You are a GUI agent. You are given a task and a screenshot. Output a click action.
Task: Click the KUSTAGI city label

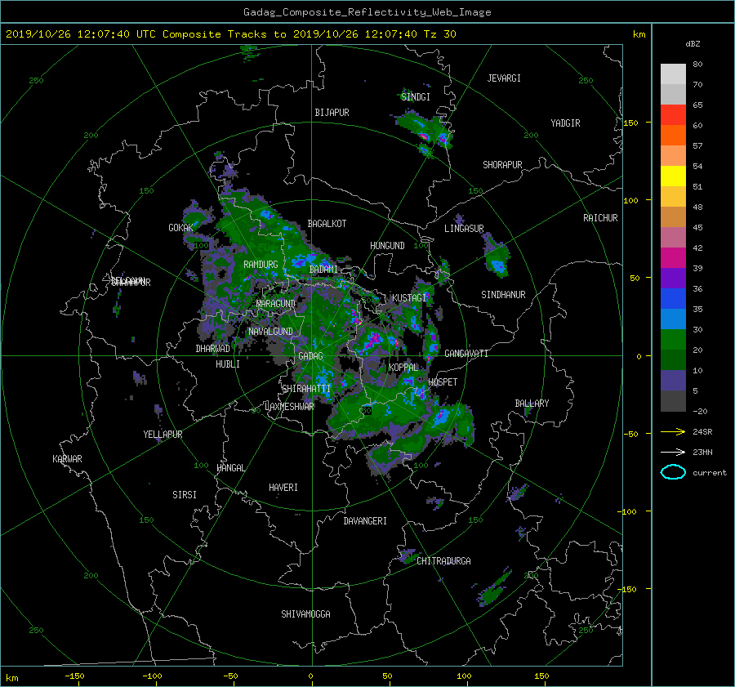[x=409, y=298]
